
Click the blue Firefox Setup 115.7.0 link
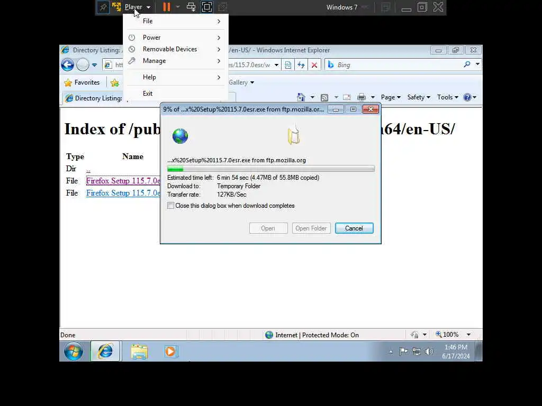pyautogui.click(x=123, y=193)
